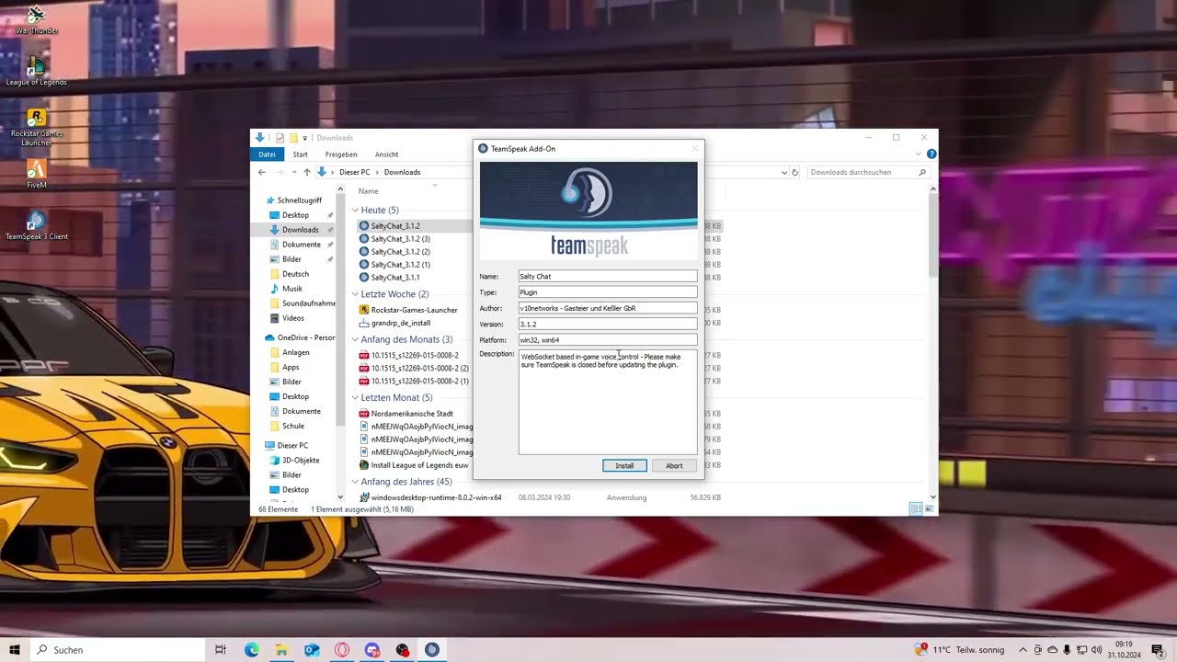This screenshot has height=662, width=1177.
Task: Select the grandrp_de_install file
Action: point(400,323)
